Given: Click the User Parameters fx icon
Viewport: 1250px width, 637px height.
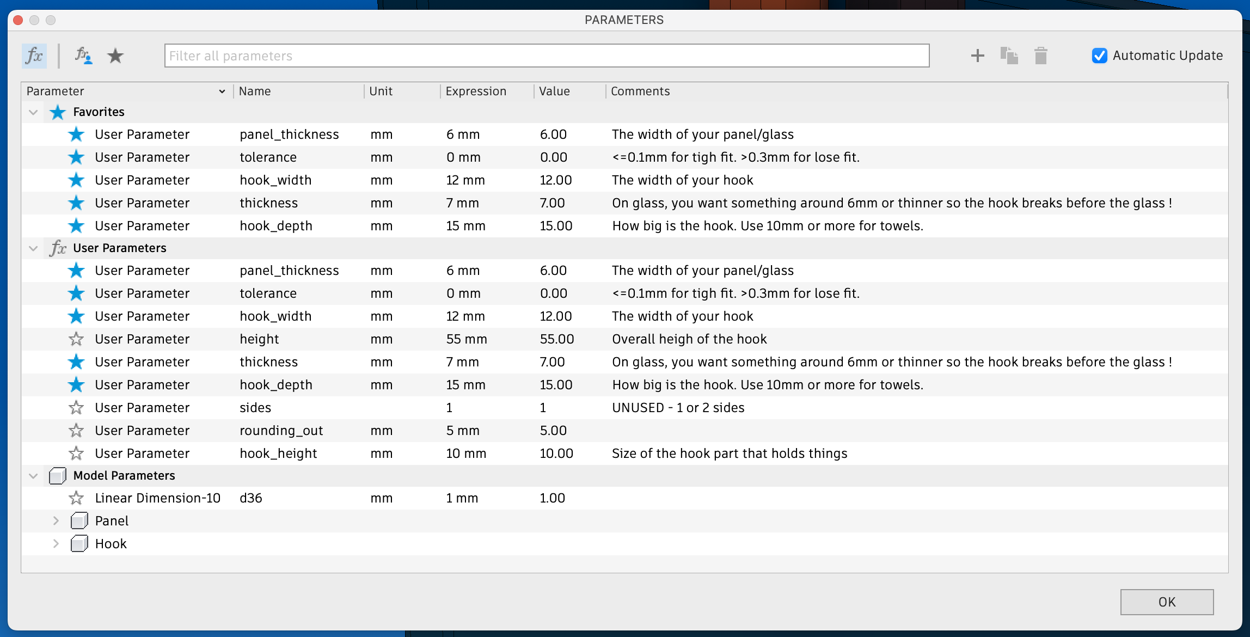Looking at the screenshot, I should pyautogui.click(x=57, y=248).
